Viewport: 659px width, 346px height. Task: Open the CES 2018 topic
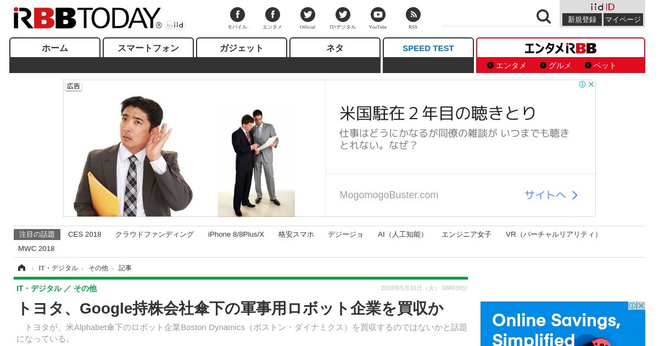85,234
